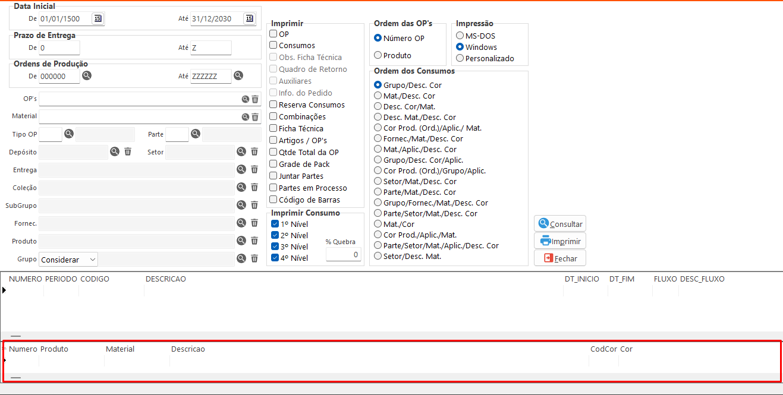Viewport: 783px width, 395px height.
Task: Search Tipo OP using magnifier icon
Action: (69, 134)
